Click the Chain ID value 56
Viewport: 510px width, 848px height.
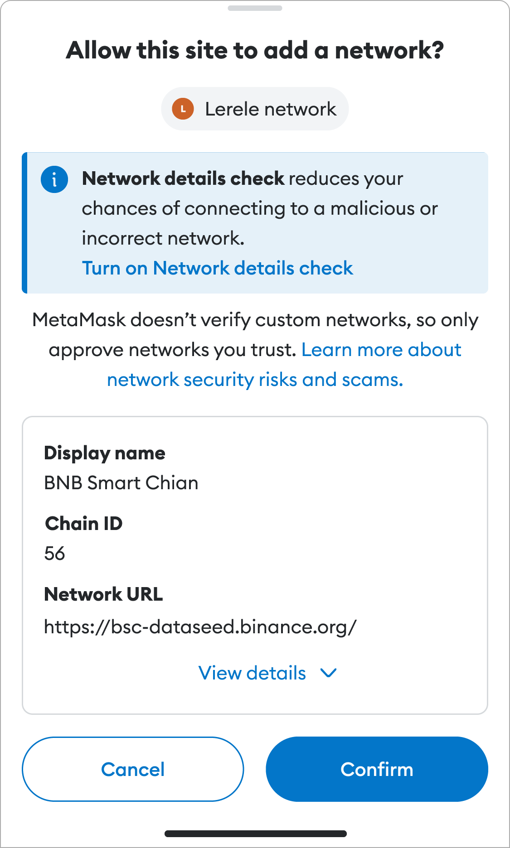click(x=54, y=554)
